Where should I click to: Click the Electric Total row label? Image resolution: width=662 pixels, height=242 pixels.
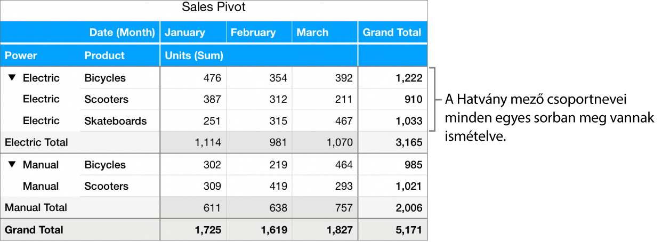coord(36,142)
